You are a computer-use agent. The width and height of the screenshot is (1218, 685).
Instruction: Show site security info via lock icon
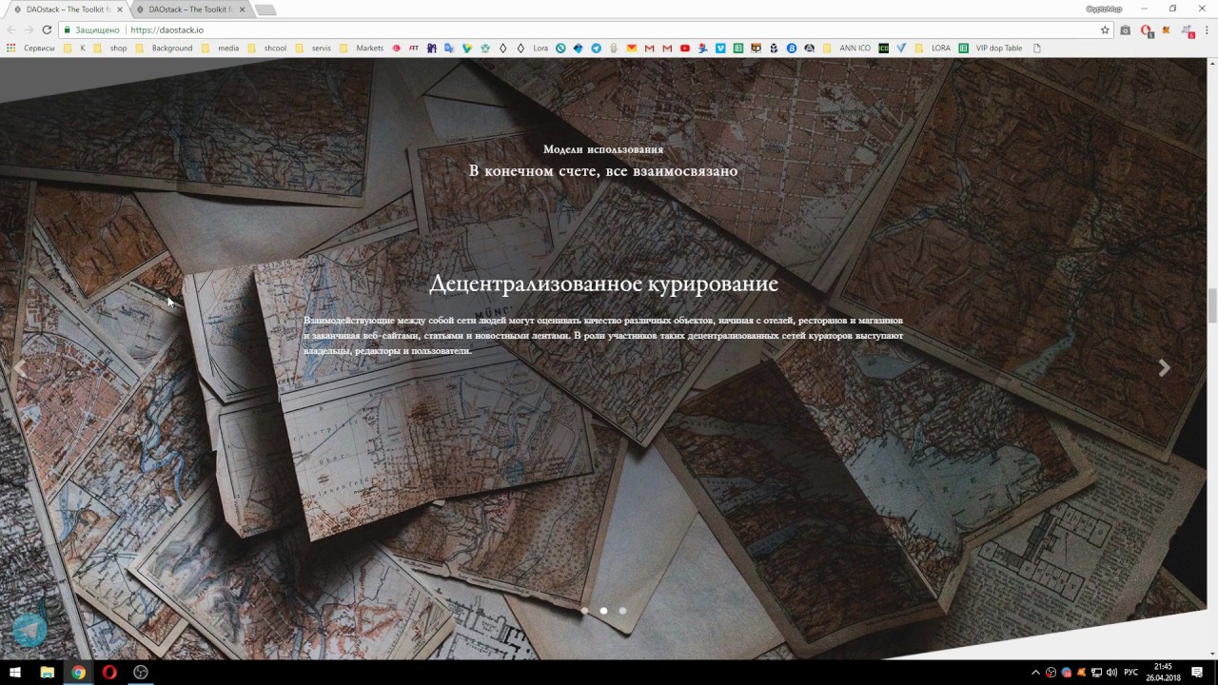point(68,29)
